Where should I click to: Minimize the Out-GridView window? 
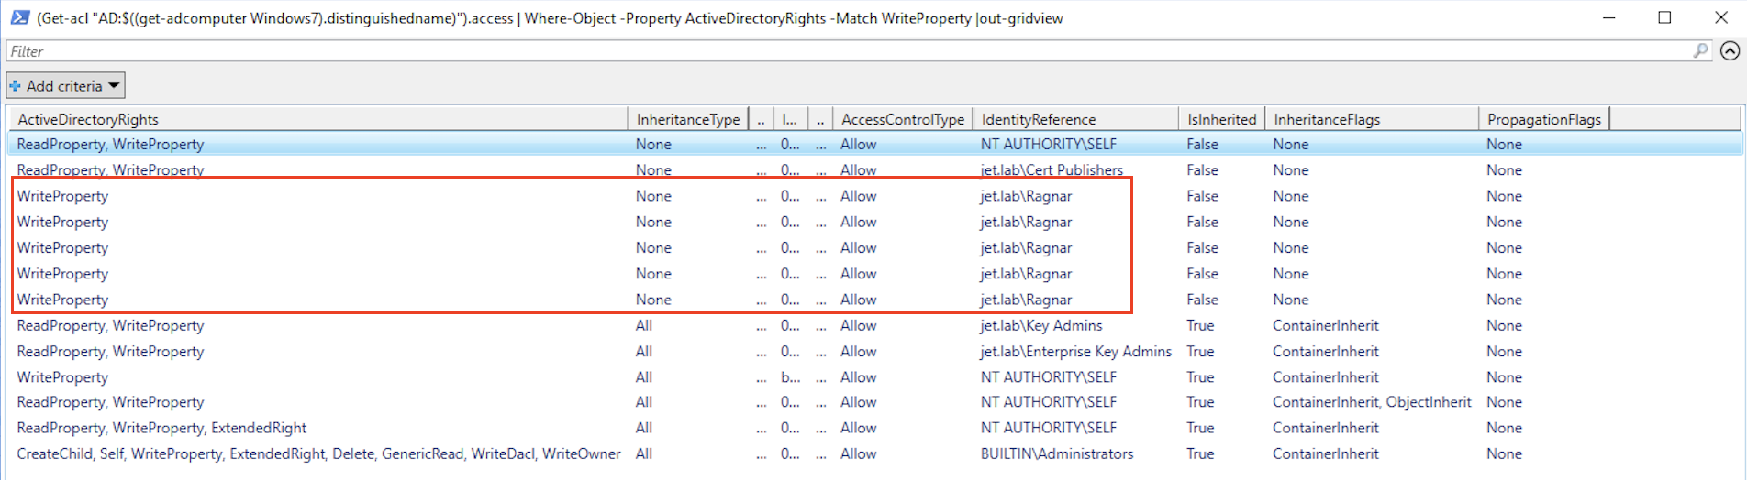pos(1608,17)
